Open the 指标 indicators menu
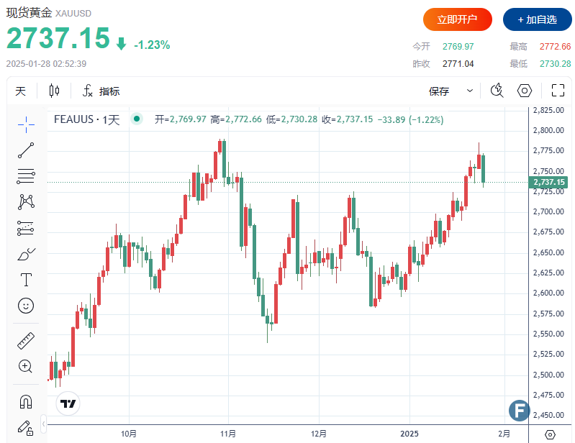Screen dimensions: 575x443 point(101,91)
